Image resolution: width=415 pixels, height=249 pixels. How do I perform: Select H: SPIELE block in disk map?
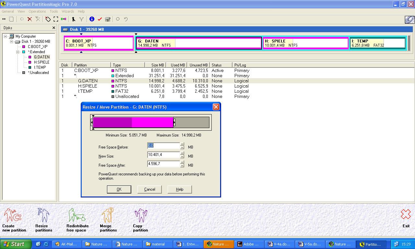306,43
